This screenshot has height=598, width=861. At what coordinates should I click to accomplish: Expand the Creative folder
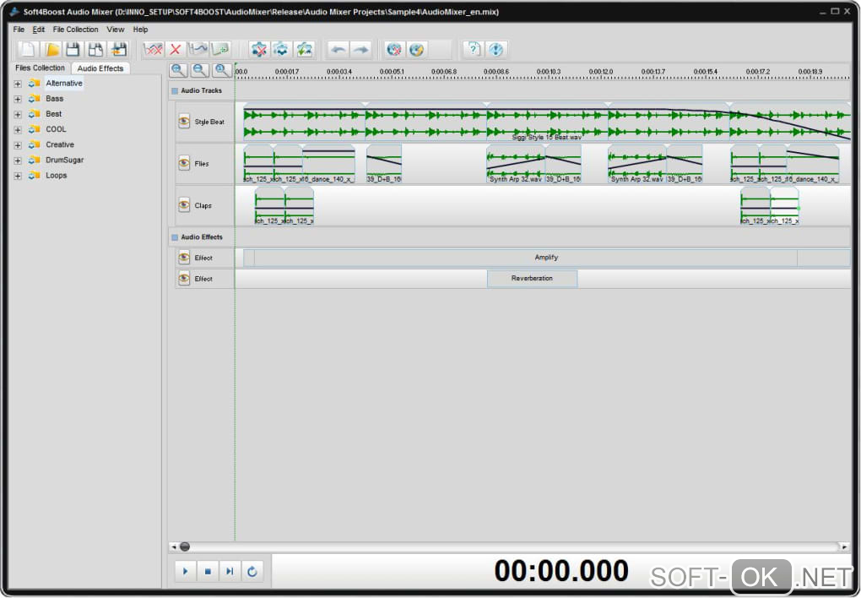pyautogui.click(x=18, y=145)
